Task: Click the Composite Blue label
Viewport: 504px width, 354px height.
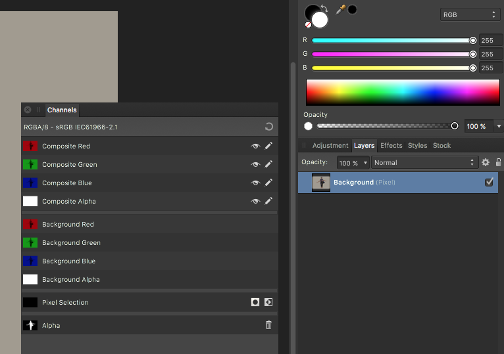Action: (x=67, y=183)
